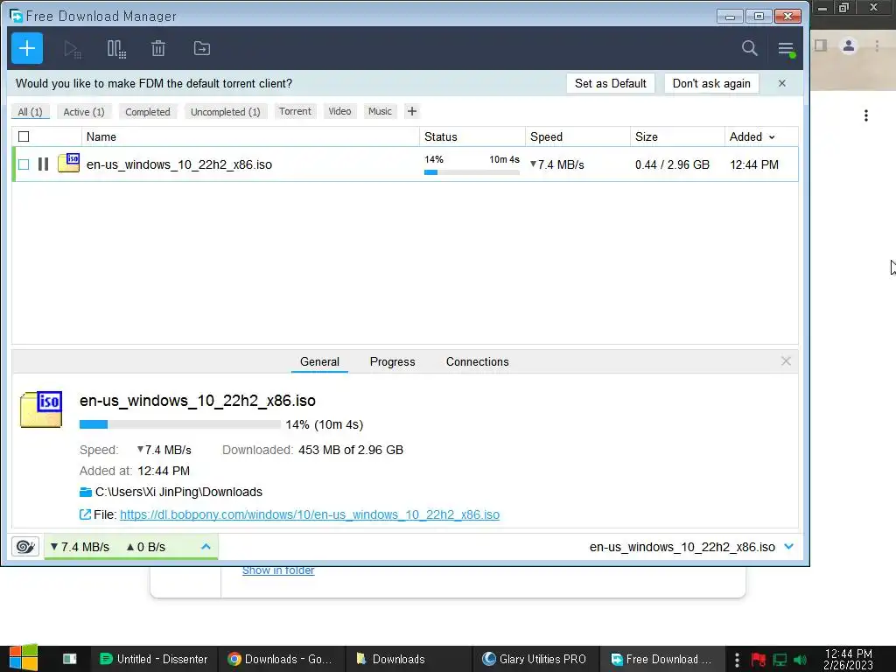Open the FDM main menu

[787, 49]
